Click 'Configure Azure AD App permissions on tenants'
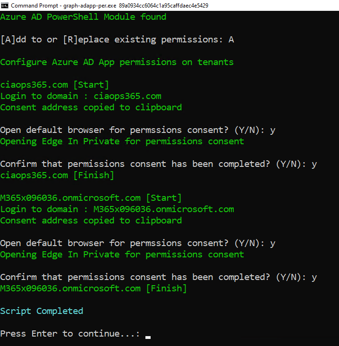Screen dimensions: 339x346 117,62
